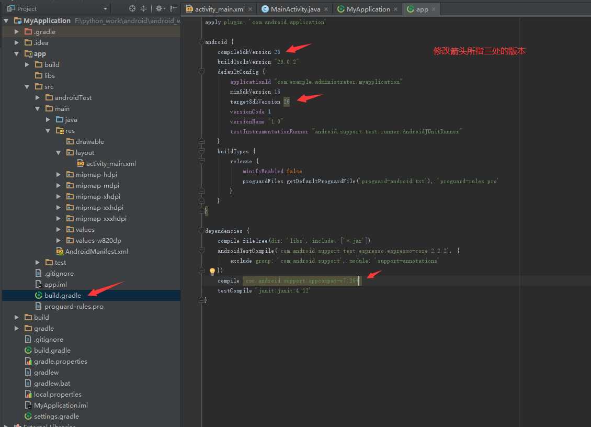
Task: Click the gradle.properties file icon
Action: tap(28, 361)
